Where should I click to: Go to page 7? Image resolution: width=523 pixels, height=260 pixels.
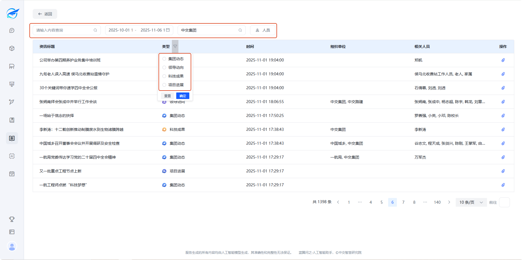pos(403,202)
